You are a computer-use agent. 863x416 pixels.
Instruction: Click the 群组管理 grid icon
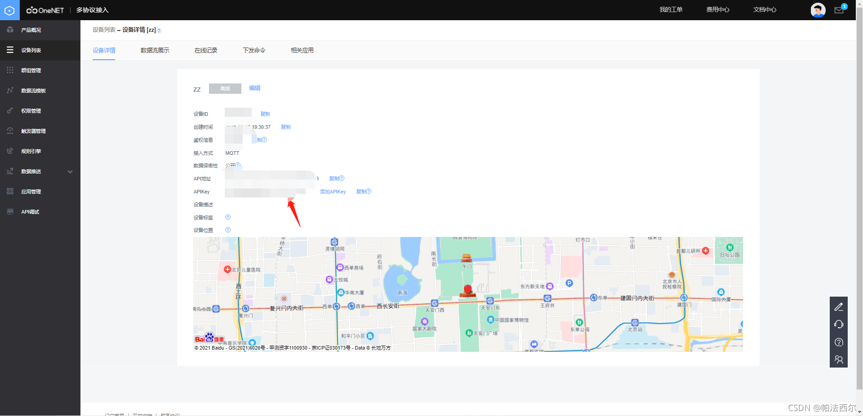(10, 70)
